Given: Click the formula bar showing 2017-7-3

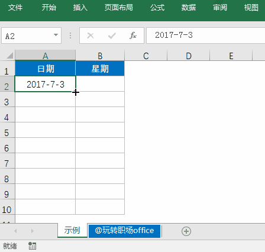Looking at the screenshot, I should [x=206, y=35].
